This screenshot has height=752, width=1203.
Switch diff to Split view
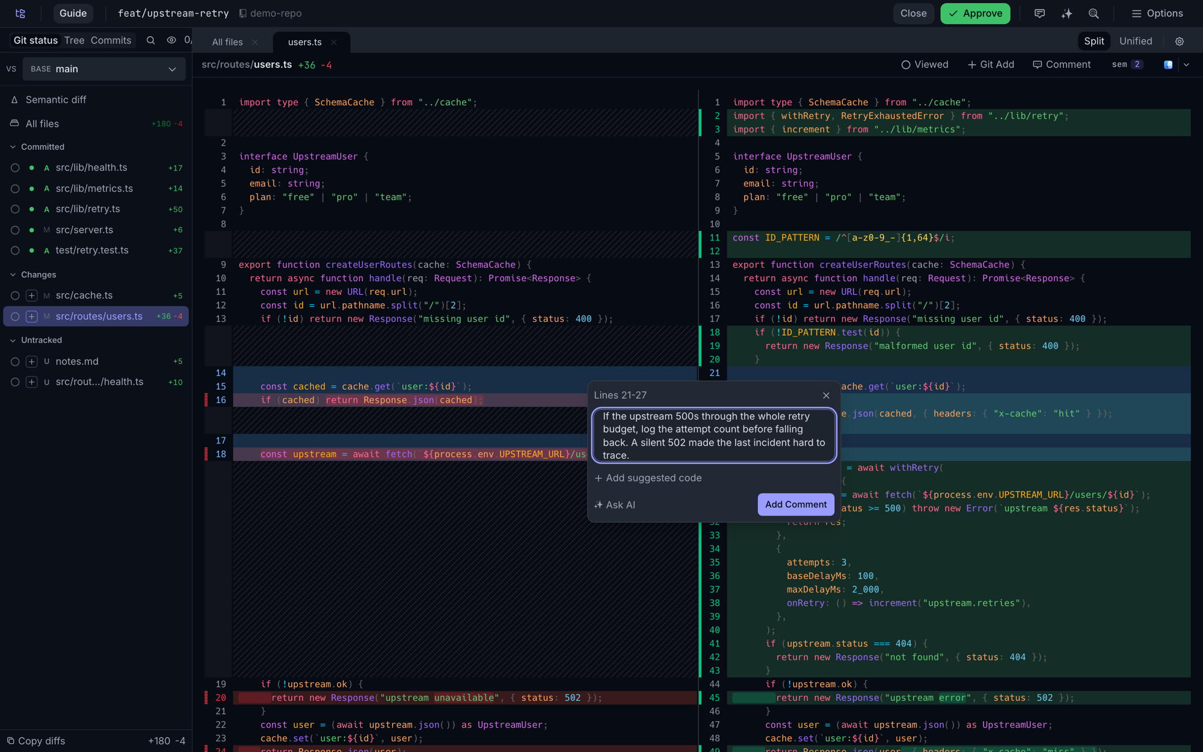tap(1094, 41)
